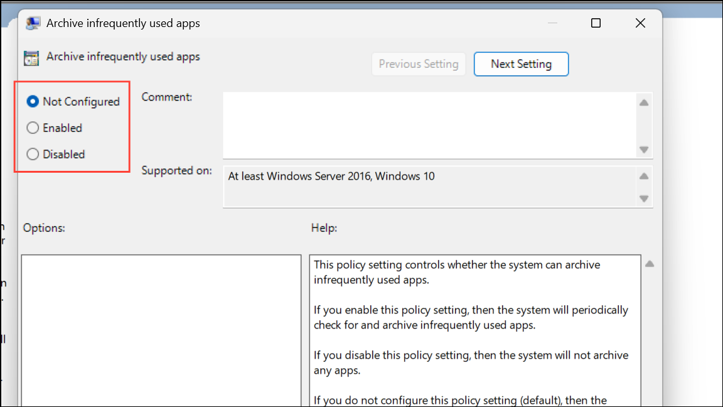
Task: Go to Next Setting
Action: pyautogui.click(x=521, y=64)
